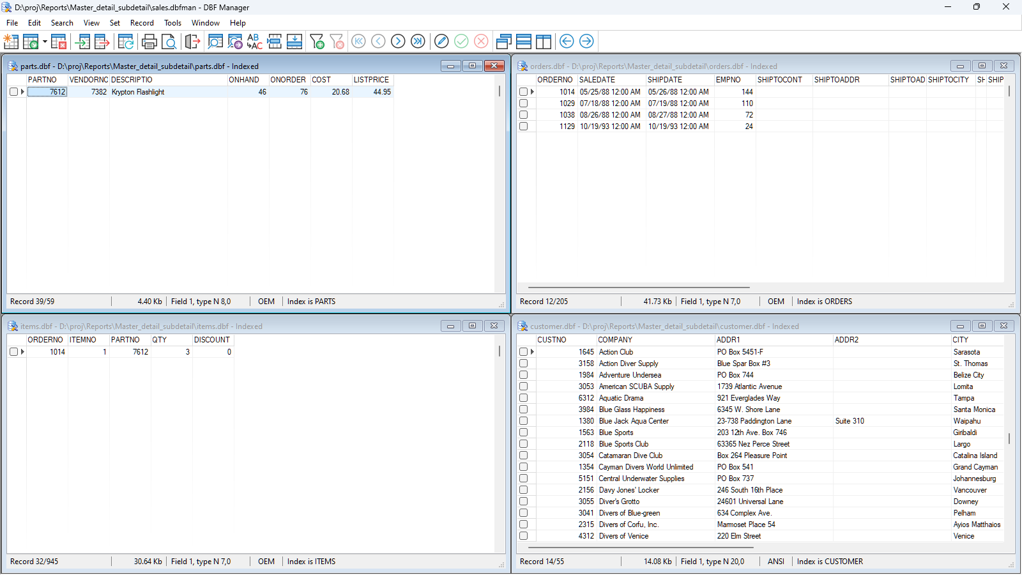Check the box beside Action Diver Supply

point(523,364)
